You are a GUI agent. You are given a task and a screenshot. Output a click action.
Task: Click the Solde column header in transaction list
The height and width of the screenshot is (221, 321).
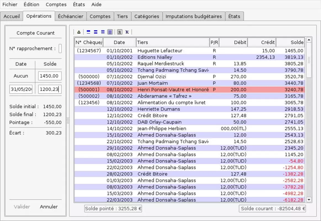[290, 42]
